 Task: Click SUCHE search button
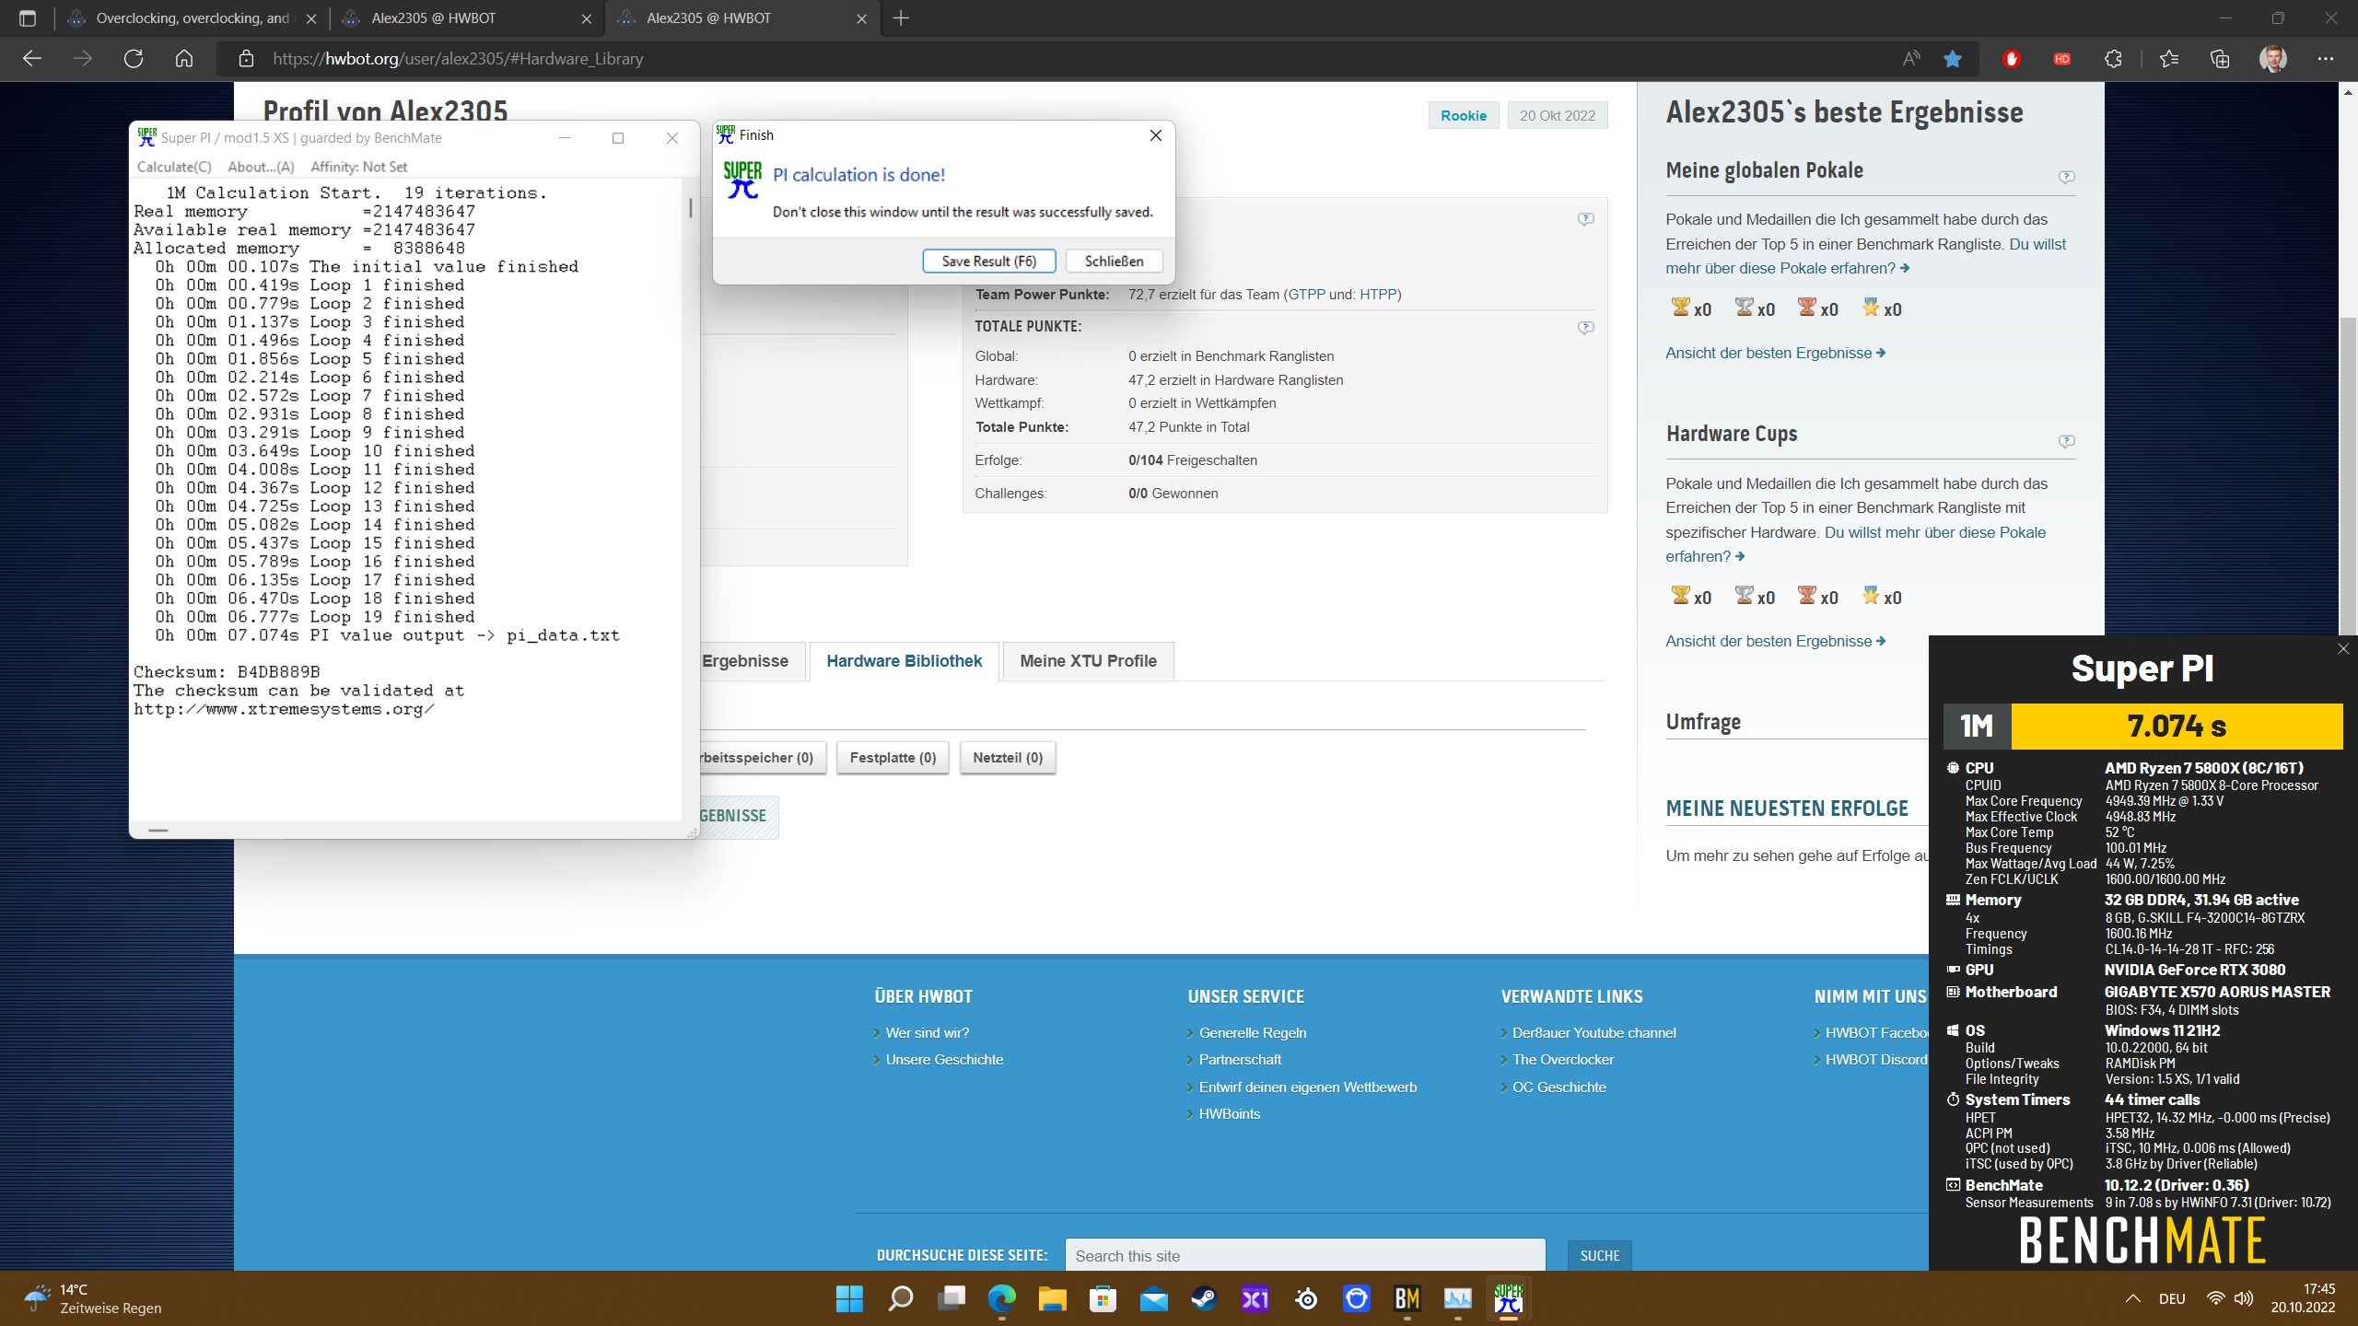pyautogui.click(x=1599, y=1256)
